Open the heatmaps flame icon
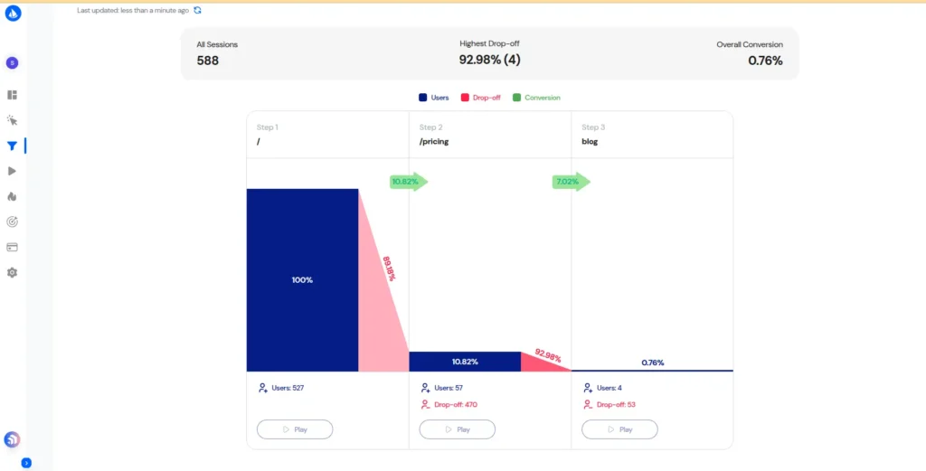926x471 pixels. coord(13,196)
